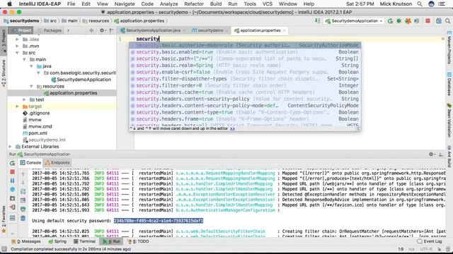453x254 pixels.
Task: Open the TODO tool window
Action: (139, 241)
